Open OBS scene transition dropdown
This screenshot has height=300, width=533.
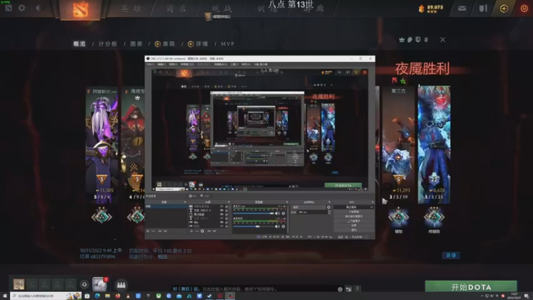308,207
